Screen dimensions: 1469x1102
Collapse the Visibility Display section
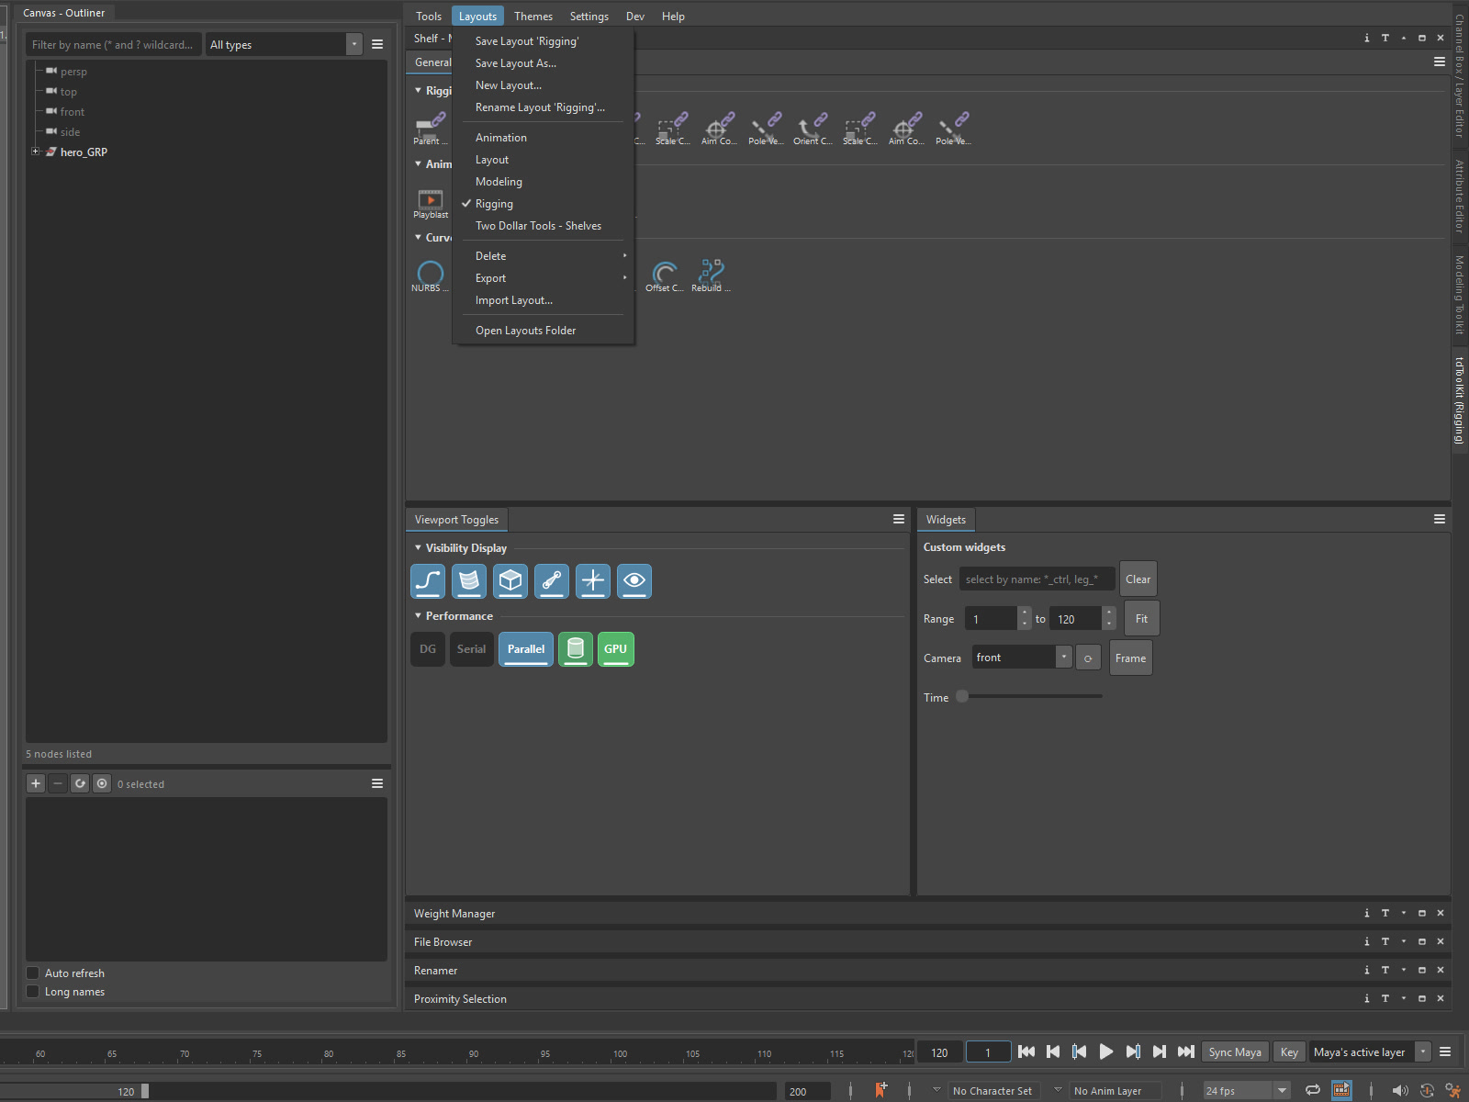click(418, 548)
